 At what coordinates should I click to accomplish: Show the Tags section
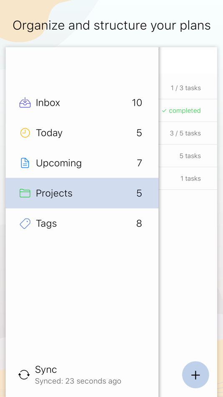(82, 224)
